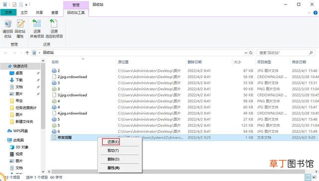Choose 还原(E) in the context menu
Screen dimensions: 319x181
[113, 142]
